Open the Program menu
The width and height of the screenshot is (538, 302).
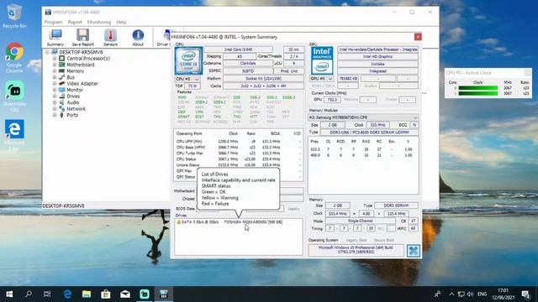[54, 22]
